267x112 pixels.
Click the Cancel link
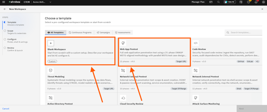click(x=6, y=109)
